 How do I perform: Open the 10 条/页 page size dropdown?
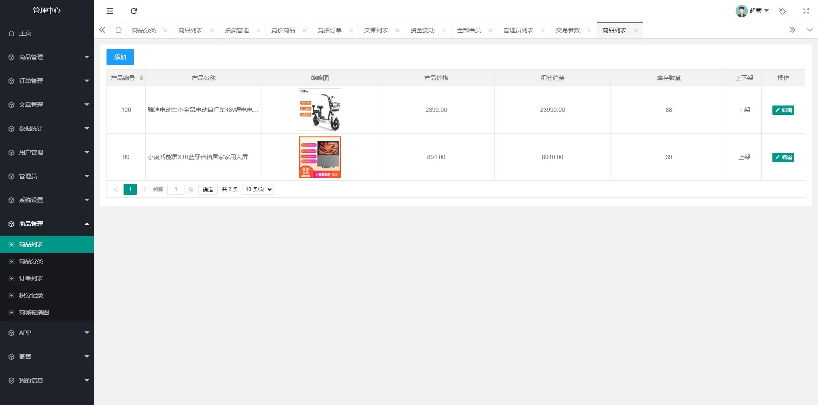pyautogui.click(x=258, y=189)
